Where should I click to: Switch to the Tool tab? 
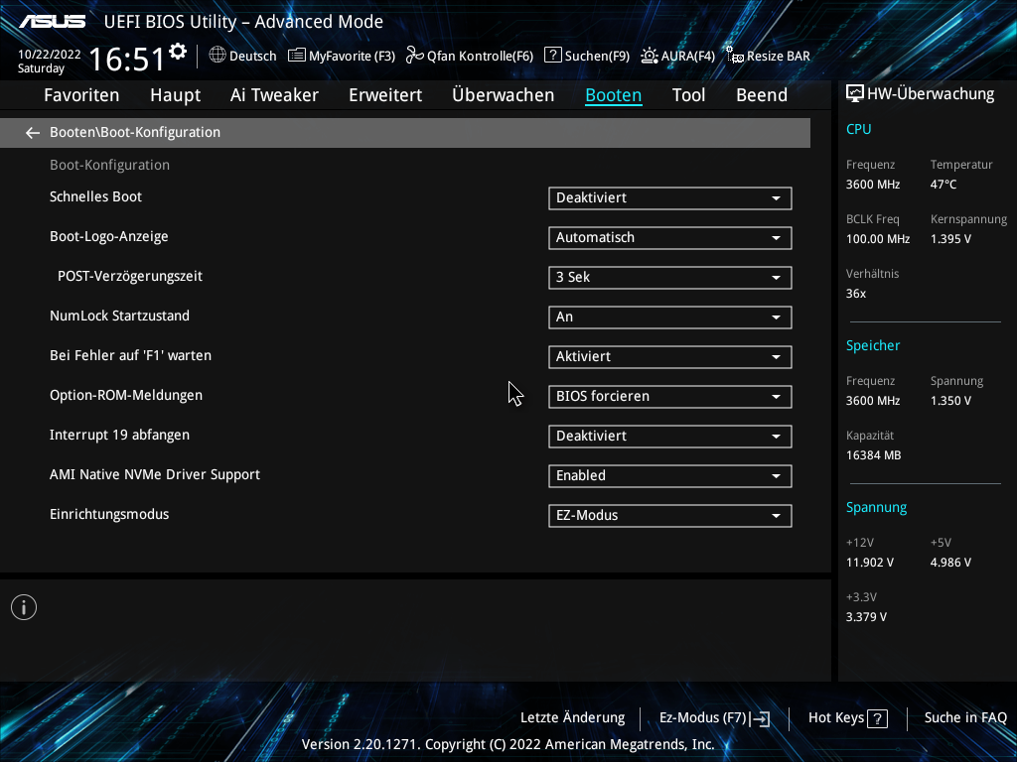click(688, 95)
